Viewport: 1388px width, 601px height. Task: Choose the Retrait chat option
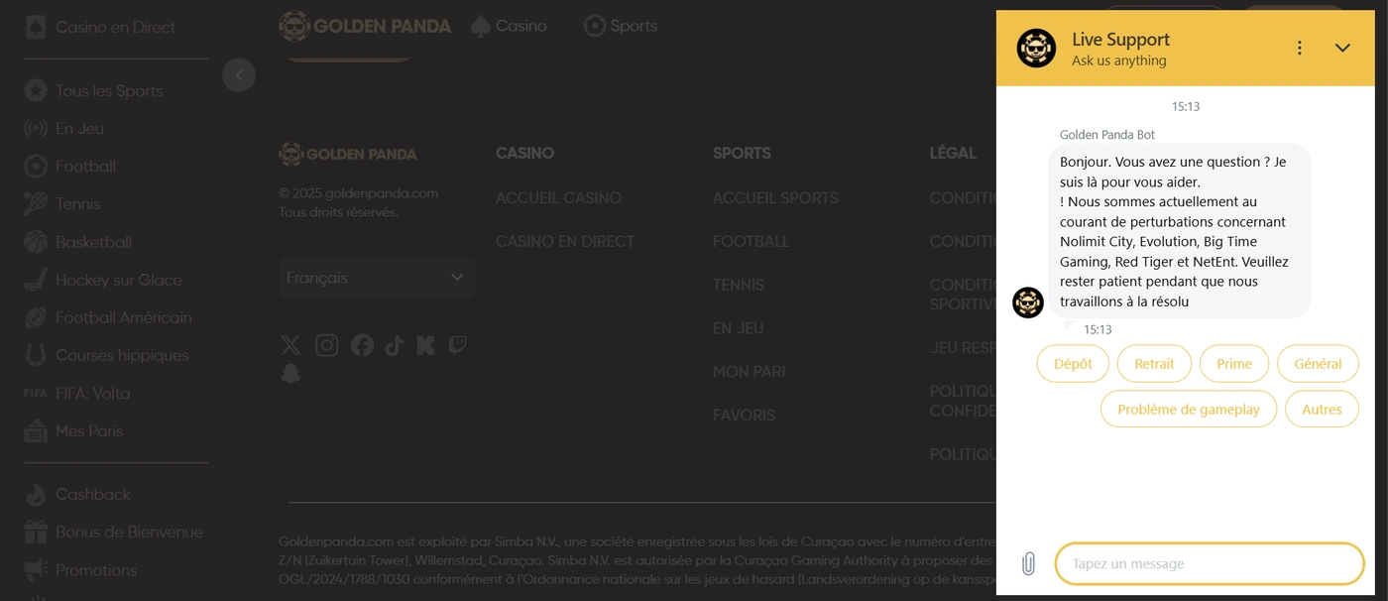click(x=1154, y=364)
